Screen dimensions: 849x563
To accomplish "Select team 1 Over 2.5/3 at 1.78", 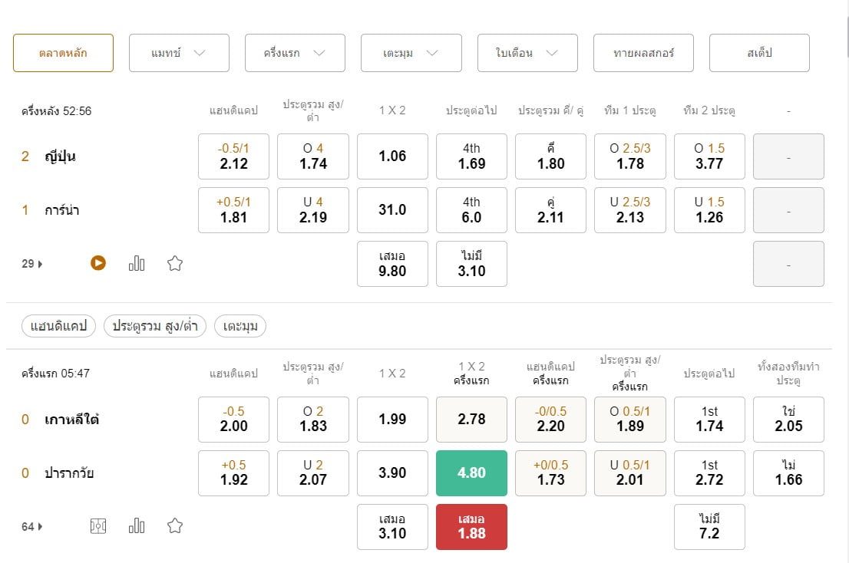I will (630, 156).
